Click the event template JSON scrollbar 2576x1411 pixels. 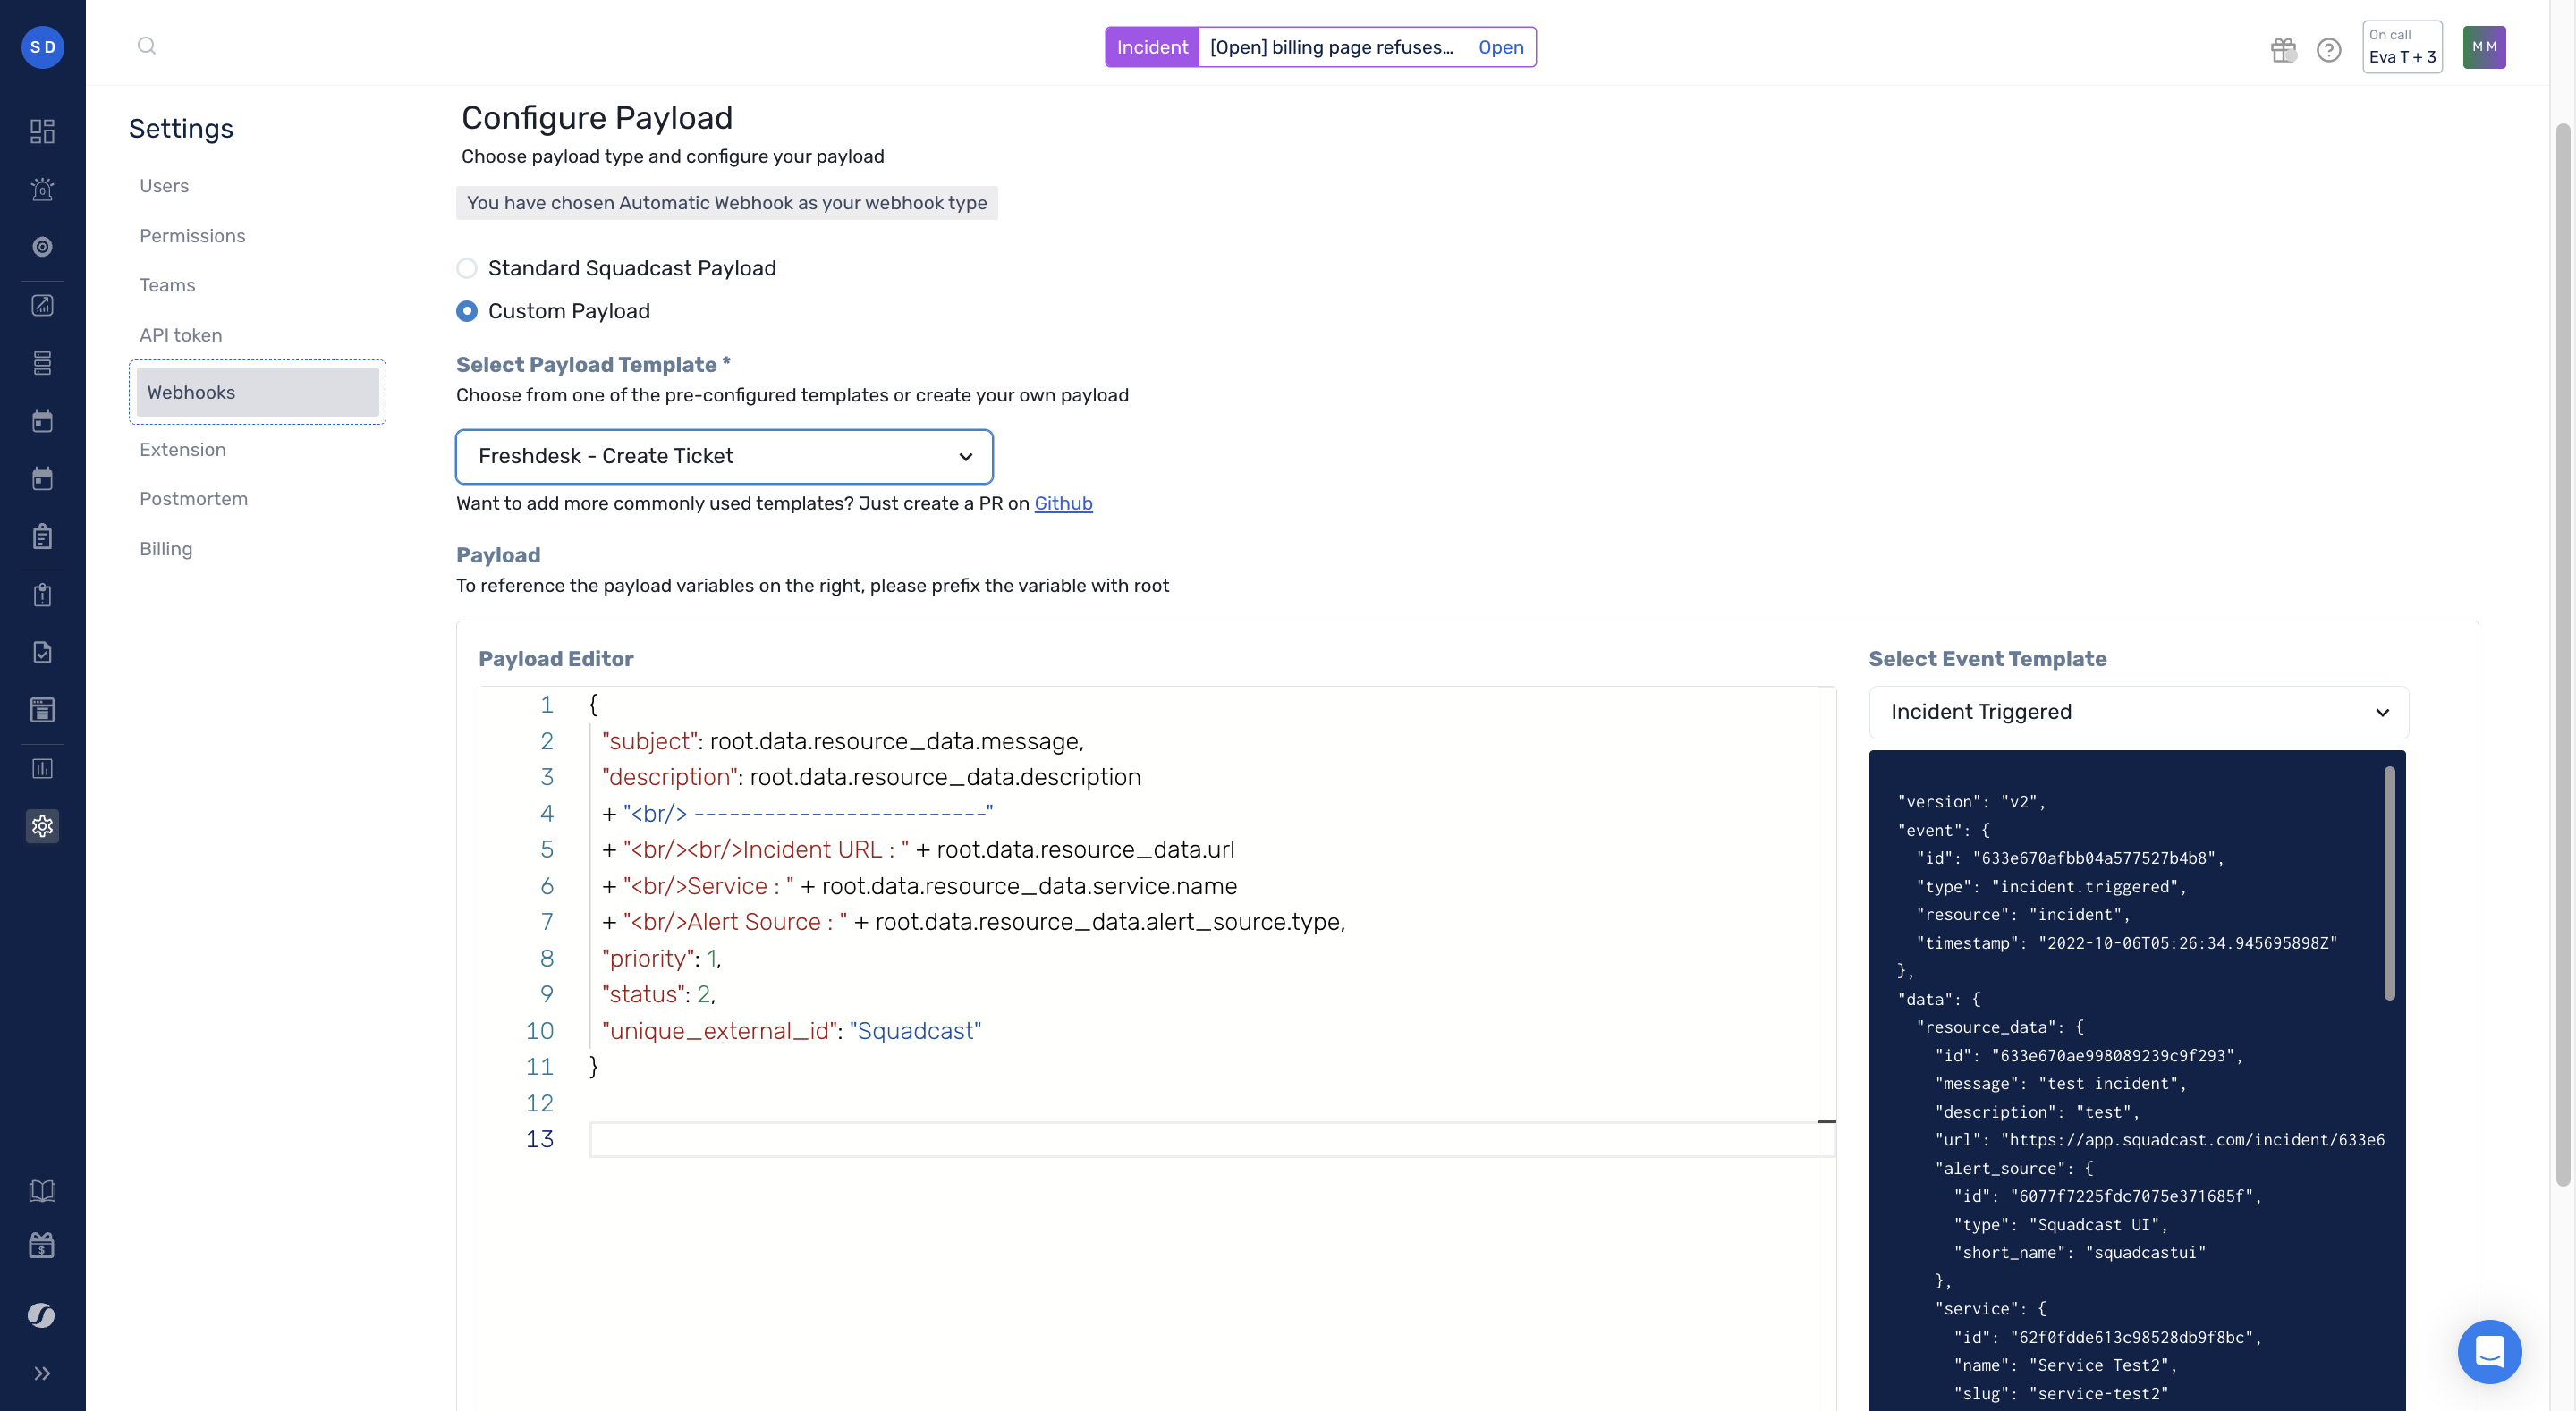2388,884
